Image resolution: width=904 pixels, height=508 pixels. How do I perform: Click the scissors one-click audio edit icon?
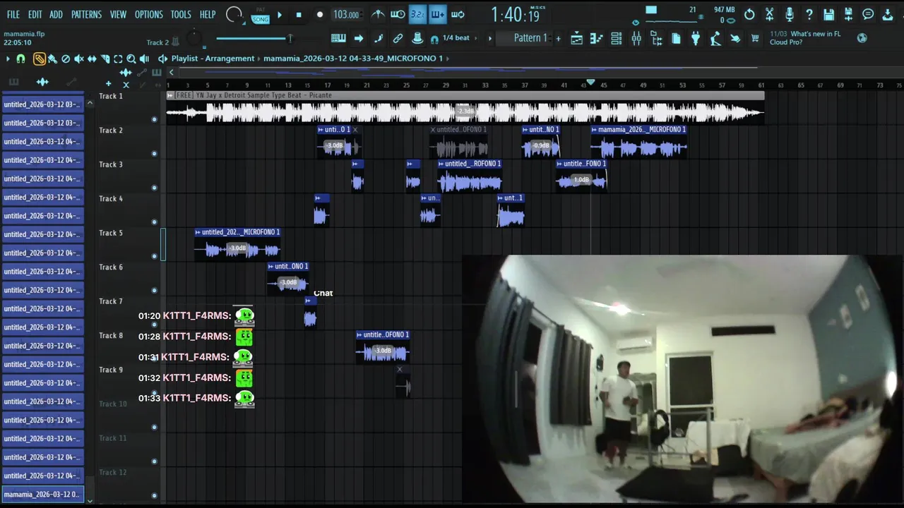point(769,14)
